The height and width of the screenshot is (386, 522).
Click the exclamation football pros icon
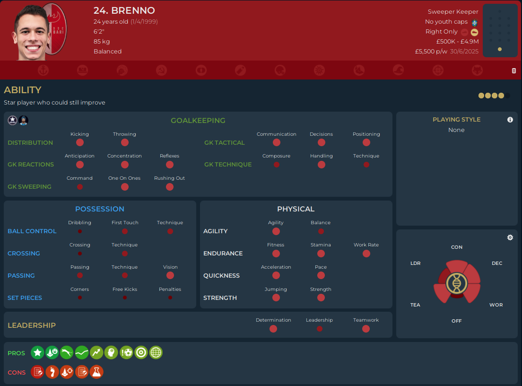[x=126, y=352]
